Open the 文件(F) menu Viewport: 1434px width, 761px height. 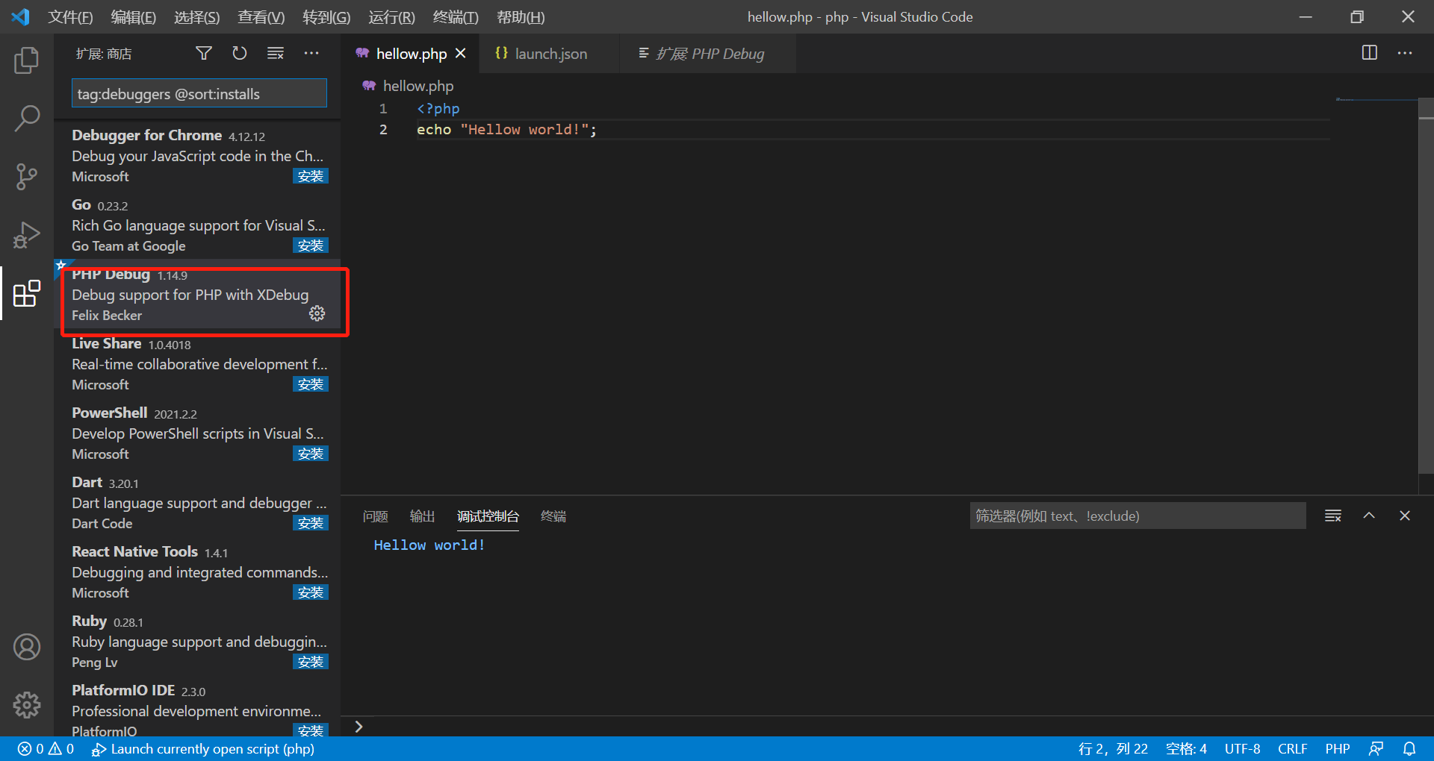pos(70,17)
